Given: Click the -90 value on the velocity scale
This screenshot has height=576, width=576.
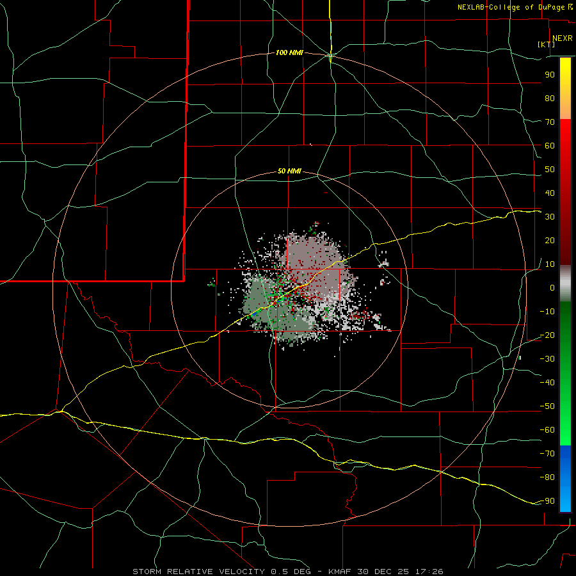Looking at the screenshot, I should click(547, 501).
